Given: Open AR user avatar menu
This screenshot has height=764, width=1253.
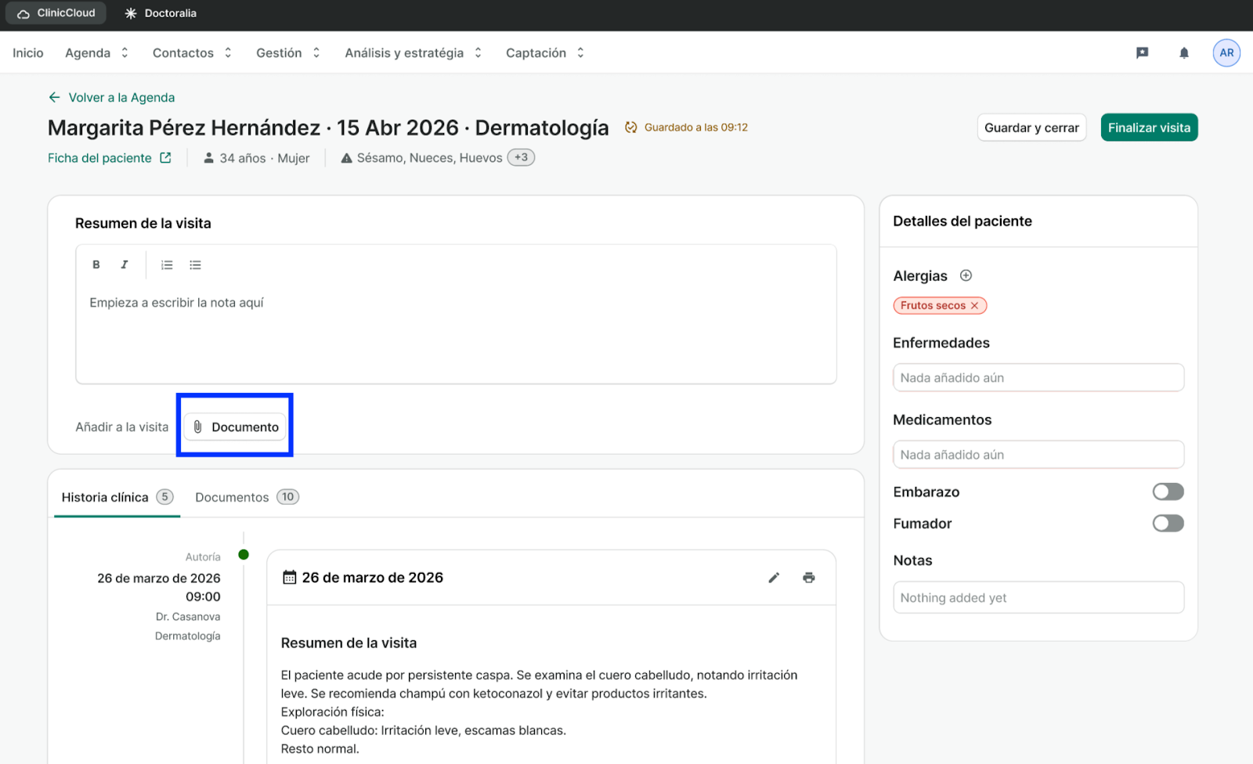Looking at the screenshot, I should pos(1226,52).
